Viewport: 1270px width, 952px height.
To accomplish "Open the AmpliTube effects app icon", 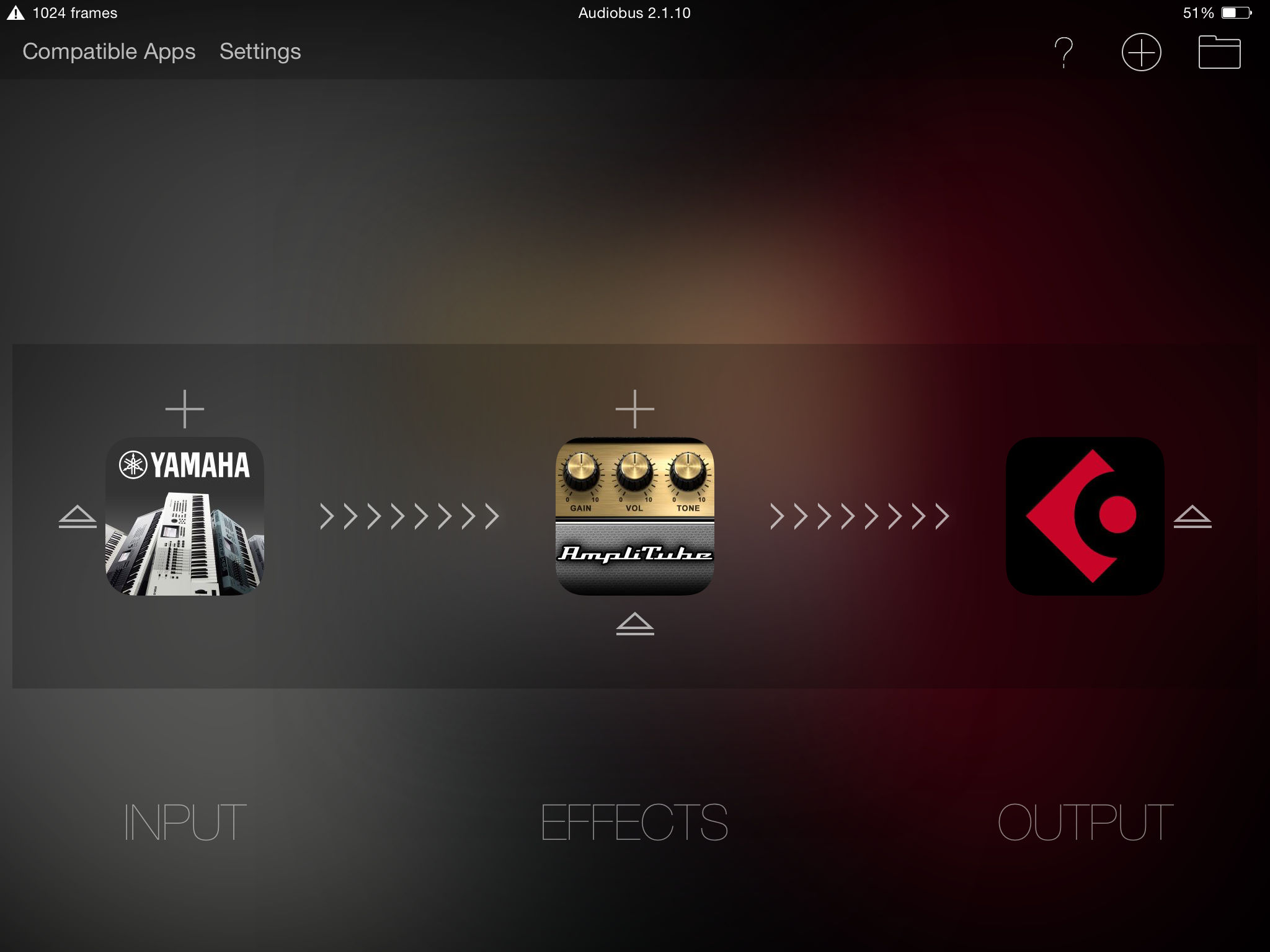I will click(x=635, y=516).
